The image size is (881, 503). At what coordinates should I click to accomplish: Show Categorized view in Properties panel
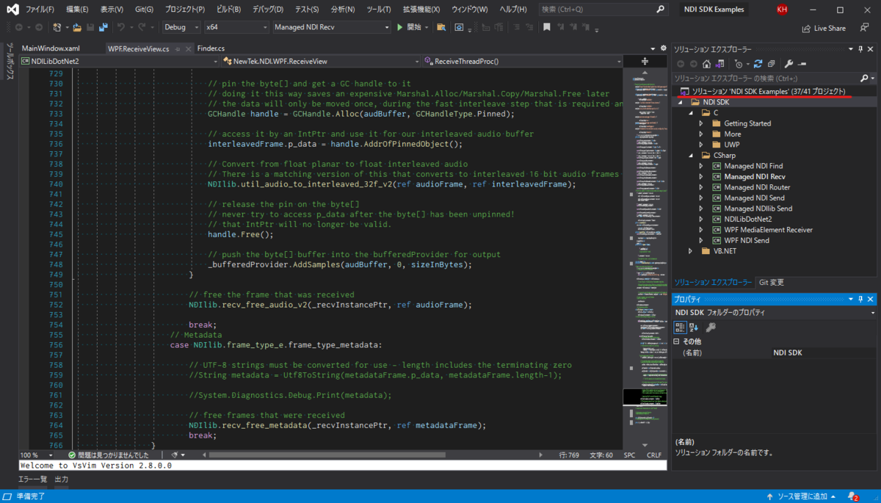681,327
